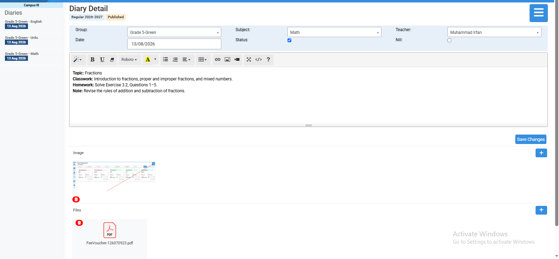This screenshot has width=559, height=259.
Task: Open Roboto font family dropdown
Action: [x=129, y=60]
